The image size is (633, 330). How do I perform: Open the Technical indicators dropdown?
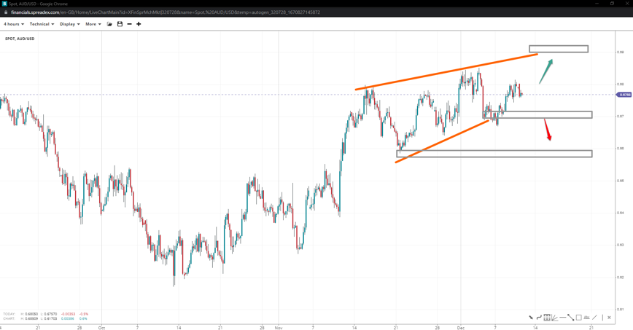[42, 24]
